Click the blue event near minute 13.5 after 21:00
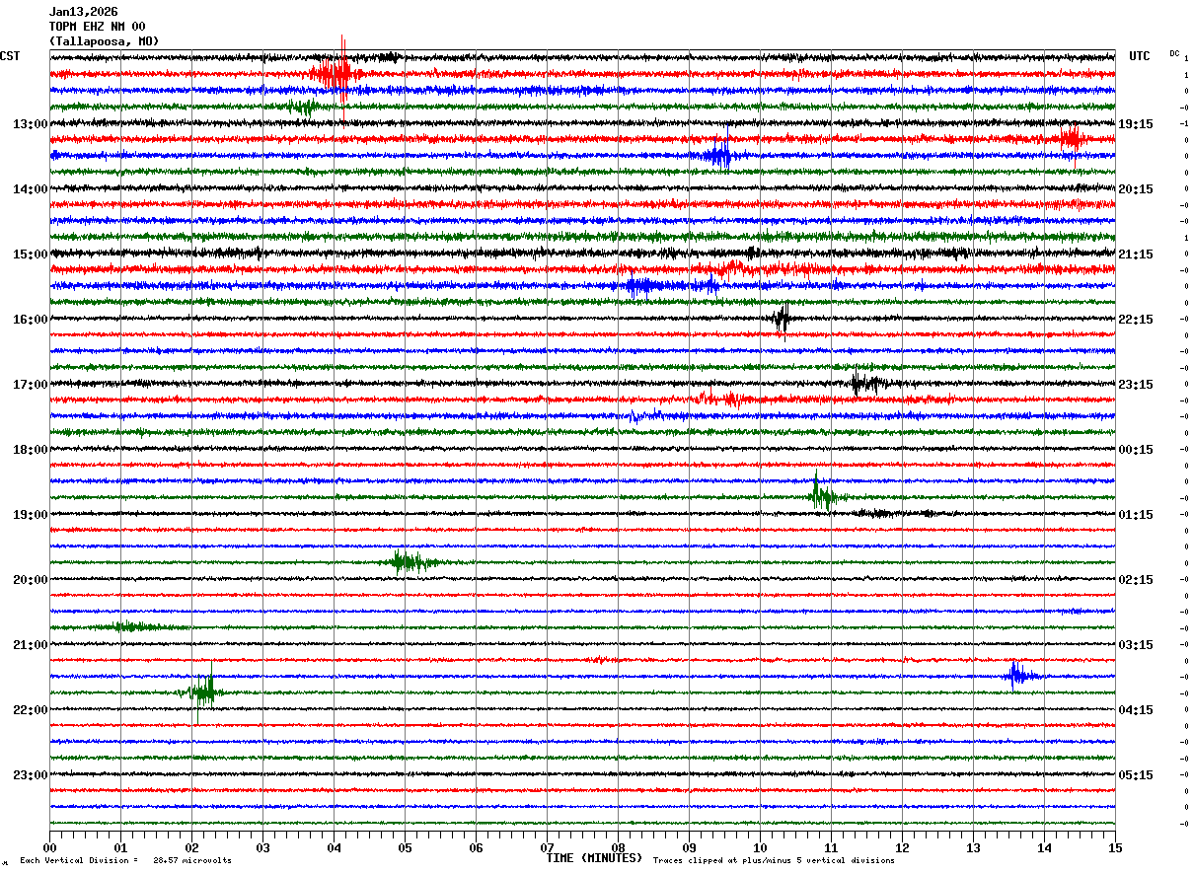Image resolution: width=1194 pixels, height=874 pixels. 1020,676
